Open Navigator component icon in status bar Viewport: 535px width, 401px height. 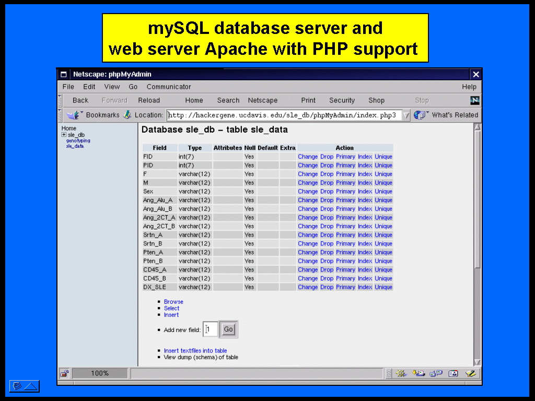coord(401,373)
